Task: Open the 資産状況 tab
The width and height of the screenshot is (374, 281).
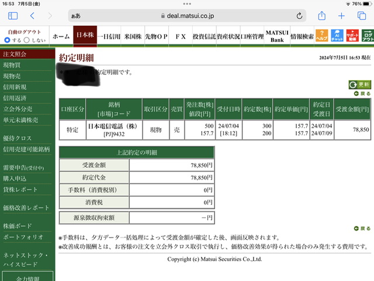Action: tap(228, 36)
